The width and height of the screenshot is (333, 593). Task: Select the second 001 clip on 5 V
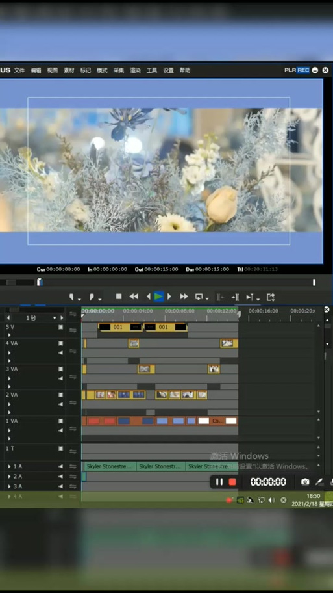tap(166, 327)
